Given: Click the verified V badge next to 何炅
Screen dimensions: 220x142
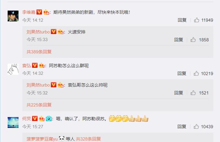Looking at the screenshot, I should click(35, 119).
